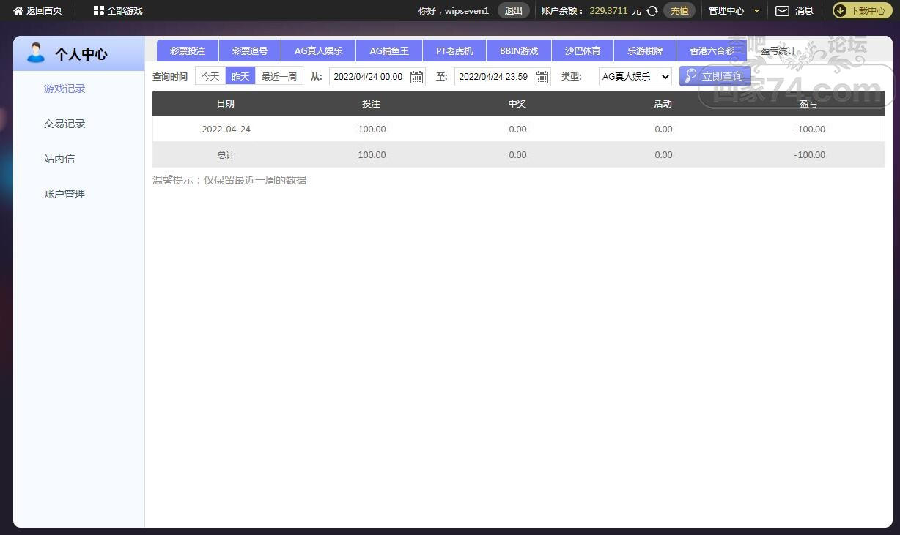
Task: Click the home icon for 返回首页
Action: (x=18, y=11)
